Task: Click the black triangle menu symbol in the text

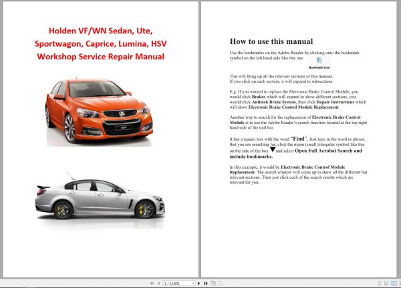Action: point(273,149)
